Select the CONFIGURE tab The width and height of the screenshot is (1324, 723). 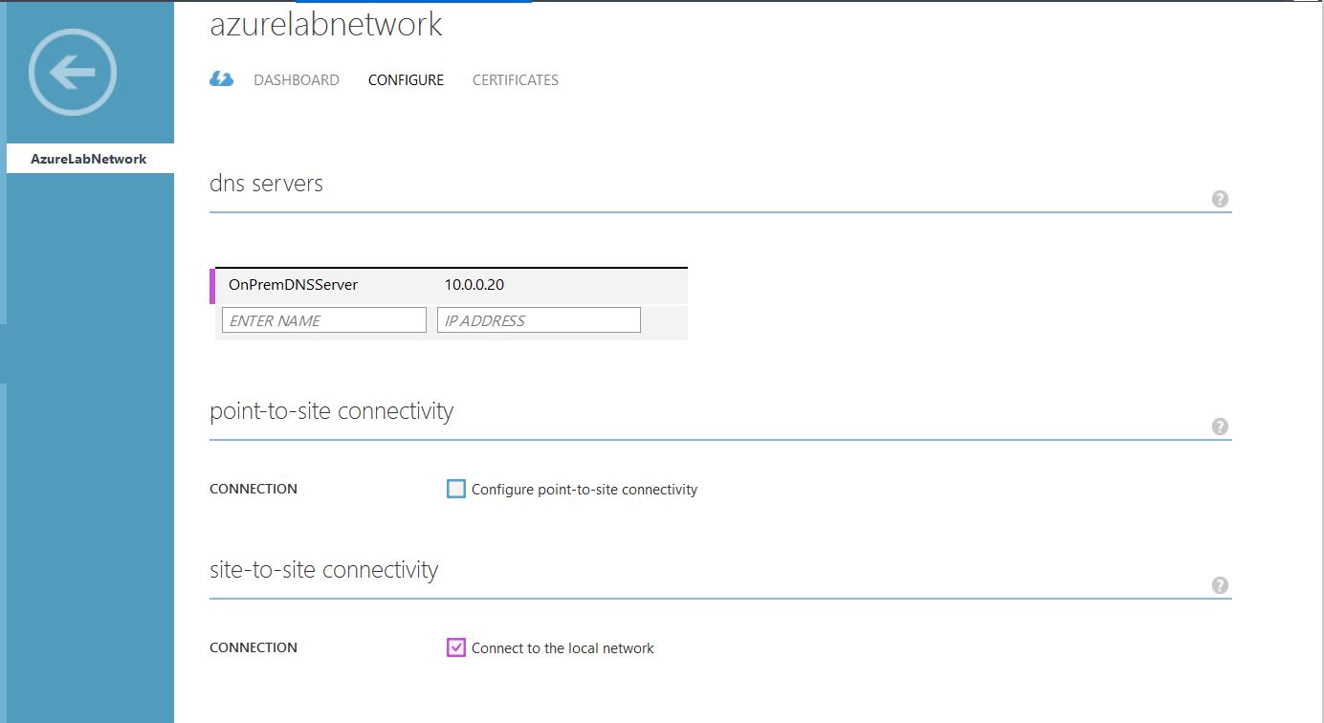tap(406, 80)
